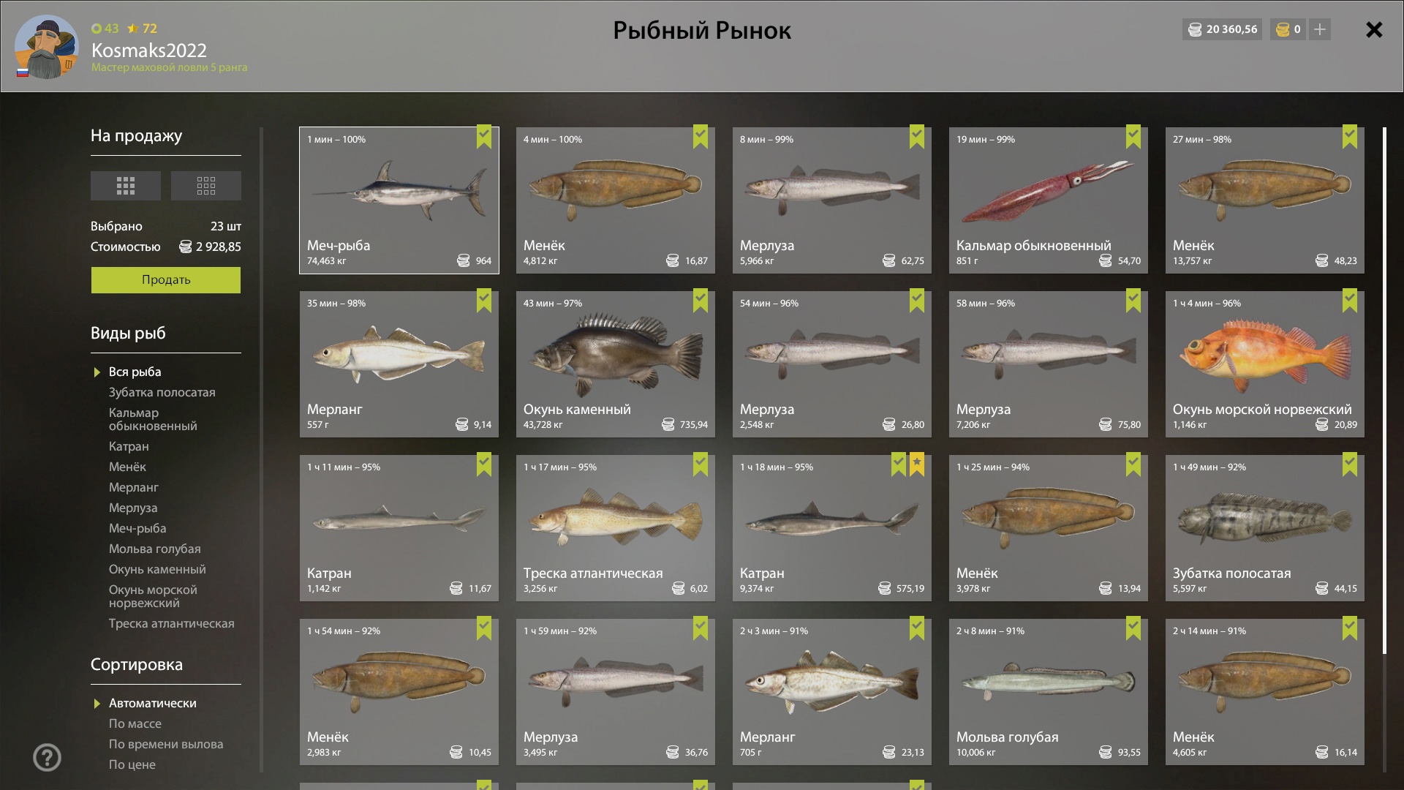1404x790 pixels.
Task: Select Автоматически sorting option
Action: point(152,703)
